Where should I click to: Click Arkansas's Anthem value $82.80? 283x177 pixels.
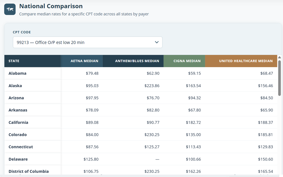[x=153, y=110]
